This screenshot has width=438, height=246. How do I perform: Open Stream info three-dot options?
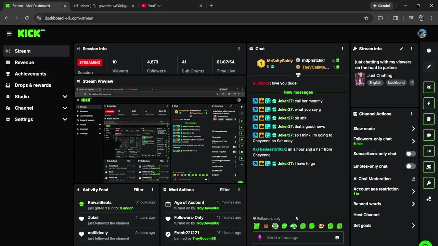[412, 49]
